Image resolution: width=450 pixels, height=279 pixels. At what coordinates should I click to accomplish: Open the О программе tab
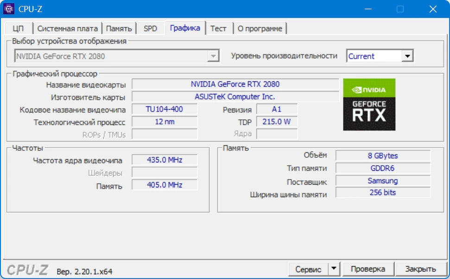260,29
